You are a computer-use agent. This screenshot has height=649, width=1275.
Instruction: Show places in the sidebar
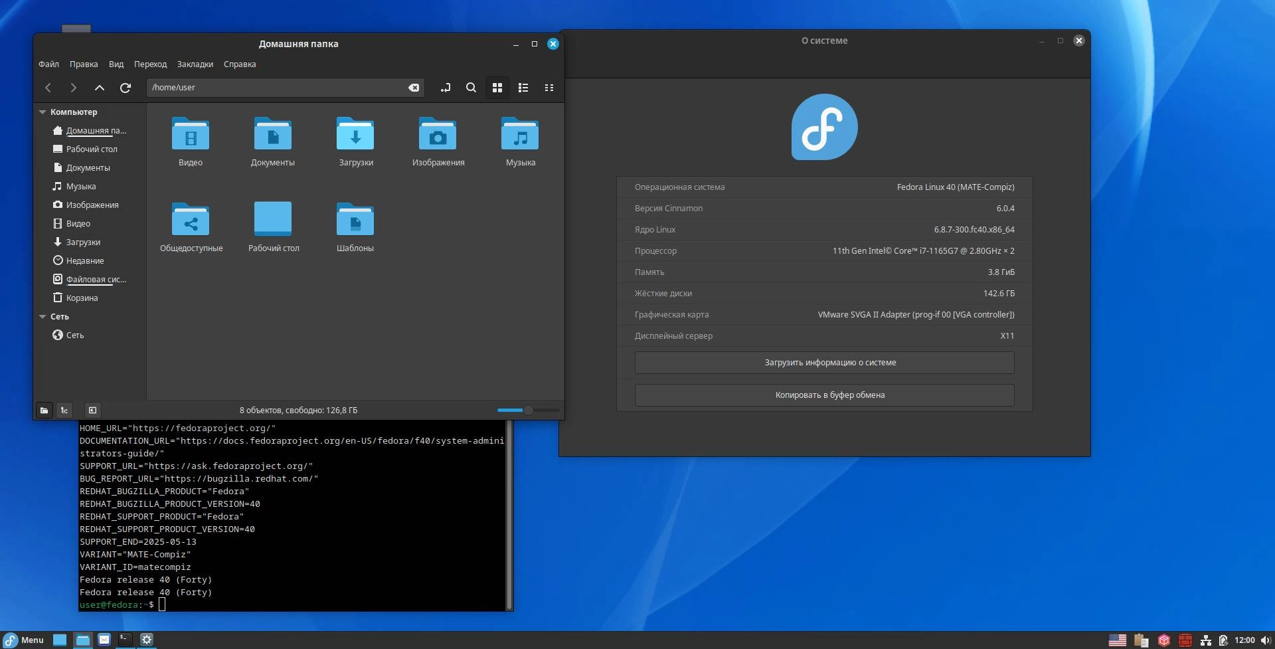click(44, 411)
